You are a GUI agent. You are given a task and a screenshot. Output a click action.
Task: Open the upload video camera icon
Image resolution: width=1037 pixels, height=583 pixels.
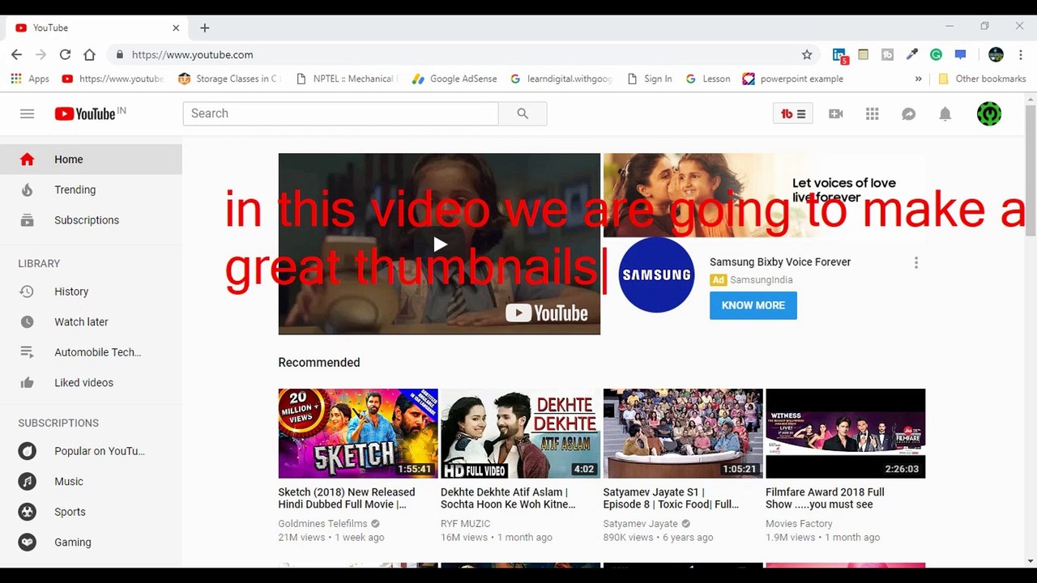click(x=836, y=114)
